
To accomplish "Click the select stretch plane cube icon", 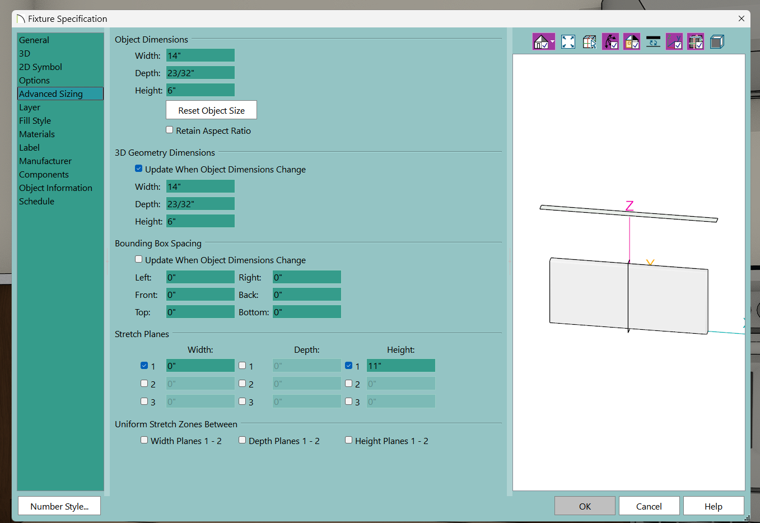I will 589,42.
